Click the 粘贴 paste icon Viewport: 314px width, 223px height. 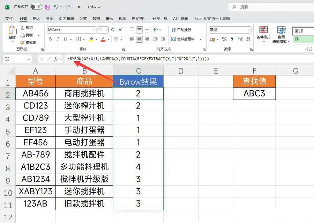(x=12, y=30)
